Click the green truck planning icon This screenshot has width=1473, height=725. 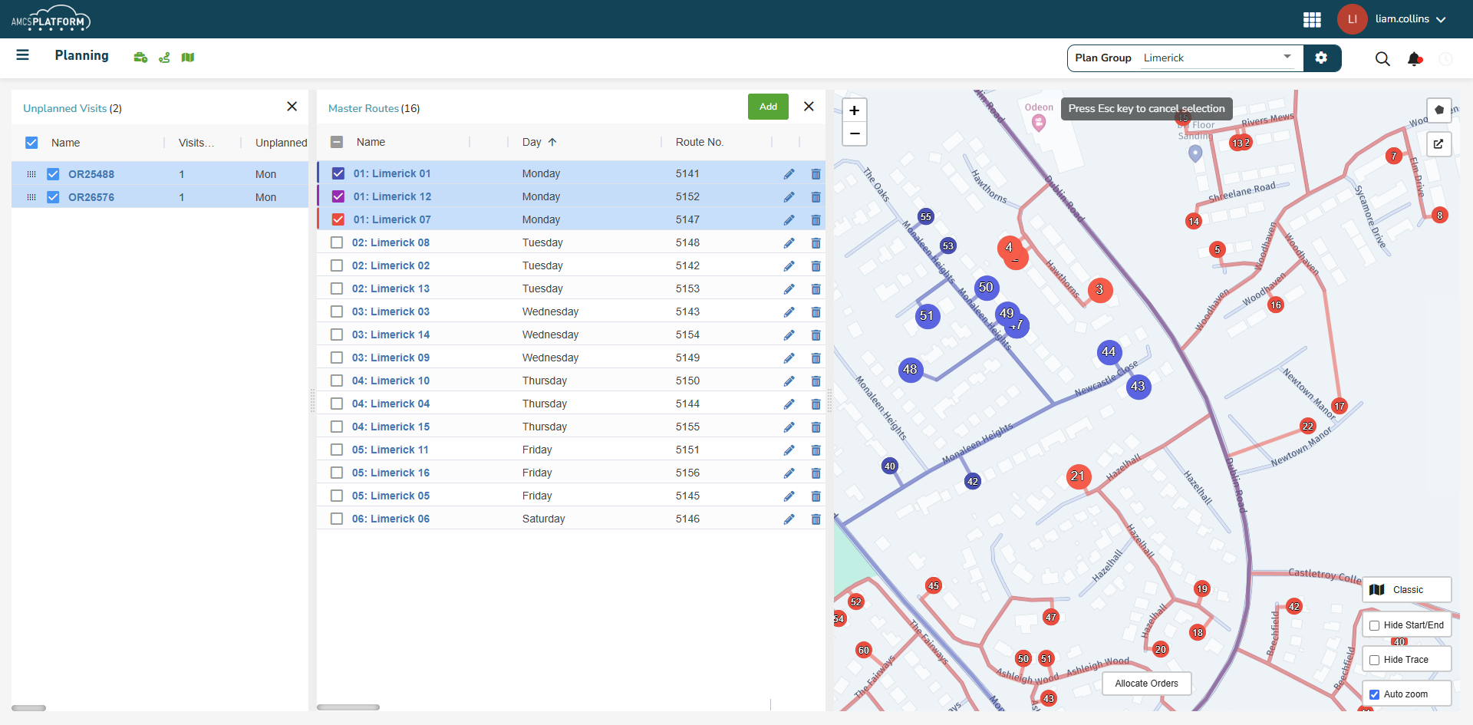[x=140, y=58]
